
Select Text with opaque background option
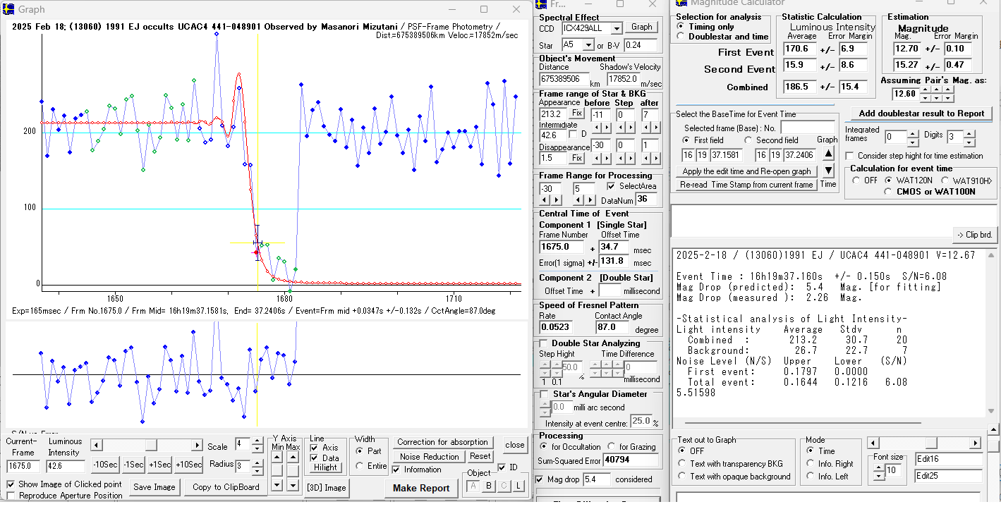681,477
